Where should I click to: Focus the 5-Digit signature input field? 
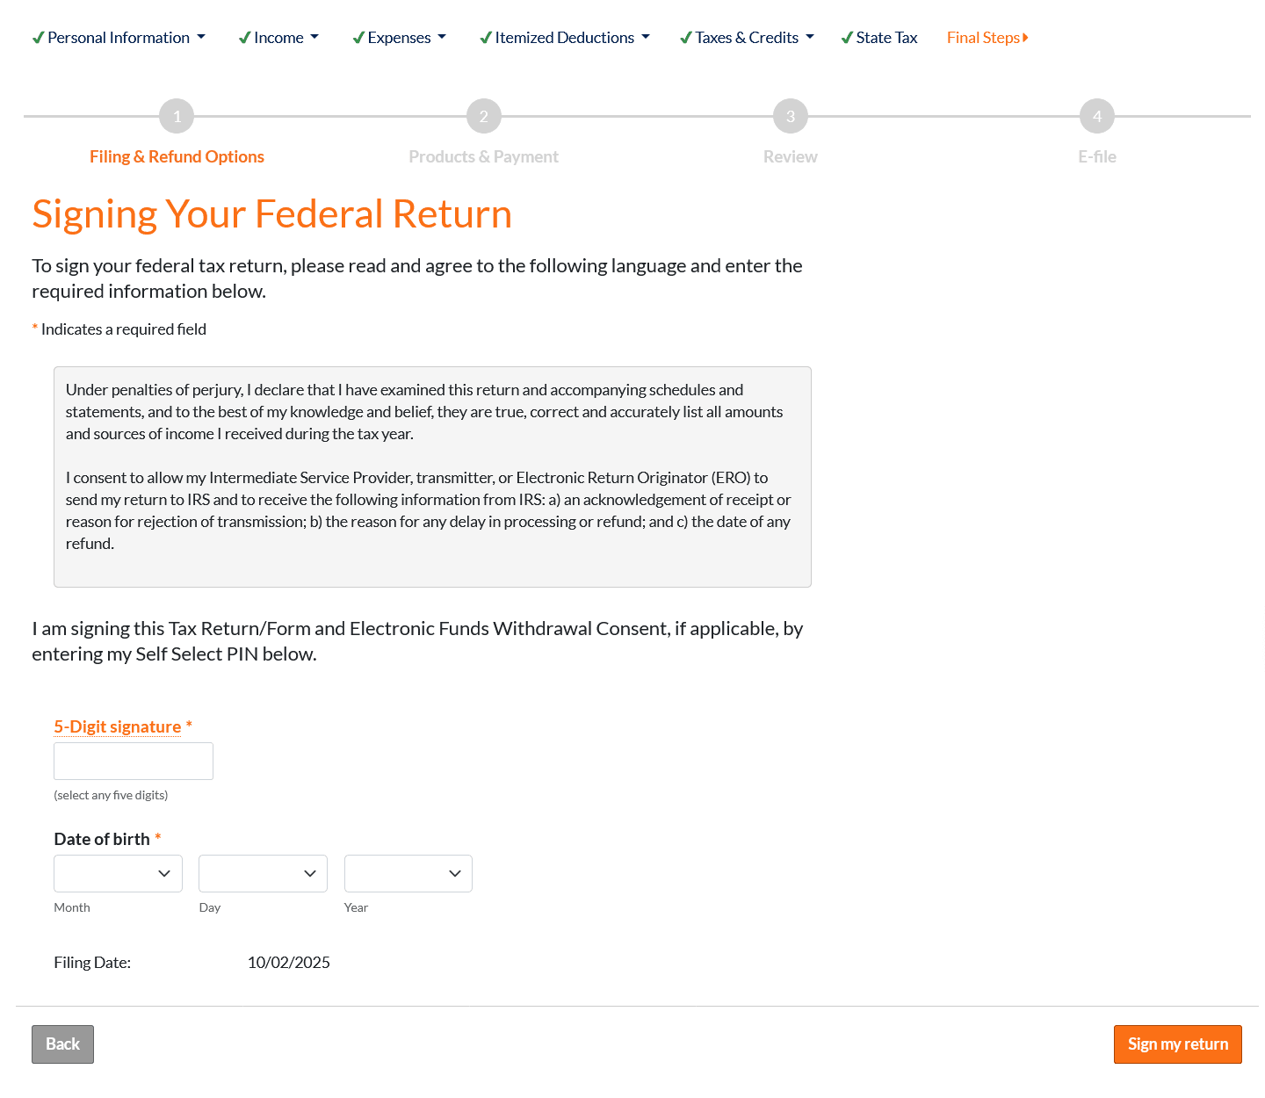134,761
